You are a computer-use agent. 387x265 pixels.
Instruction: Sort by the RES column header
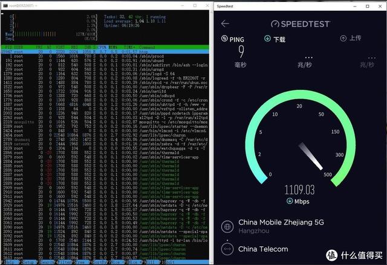click(x=74, y=47)
